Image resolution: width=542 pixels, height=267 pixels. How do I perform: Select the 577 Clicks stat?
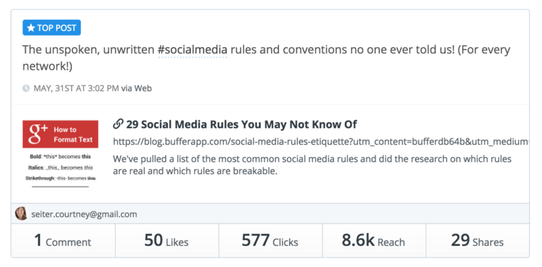click(x=270, y=241)
